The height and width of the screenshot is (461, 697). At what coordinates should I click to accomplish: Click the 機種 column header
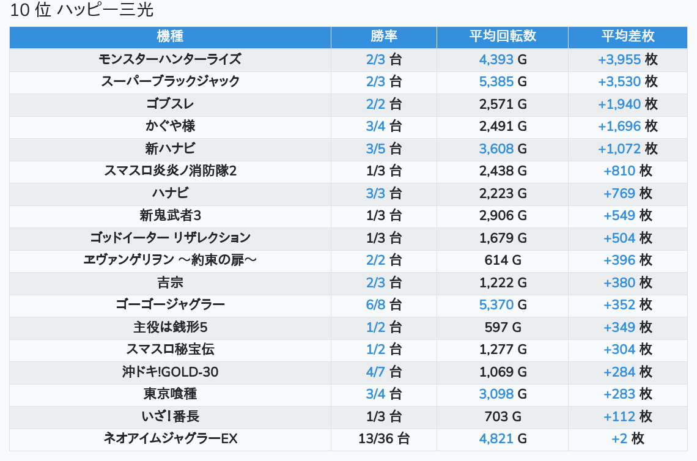(170, 36)
